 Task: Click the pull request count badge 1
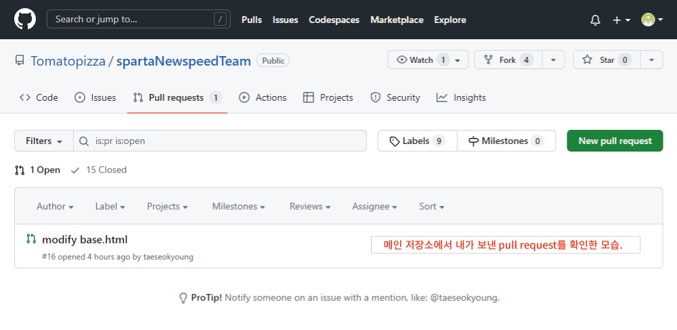[x=216, y=98]
